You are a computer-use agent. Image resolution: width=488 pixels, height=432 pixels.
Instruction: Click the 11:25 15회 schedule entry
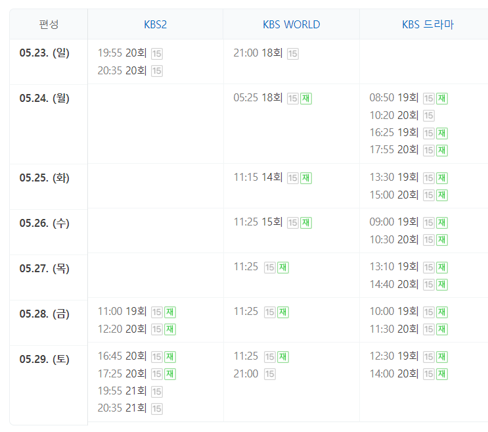tap(258, 222)
